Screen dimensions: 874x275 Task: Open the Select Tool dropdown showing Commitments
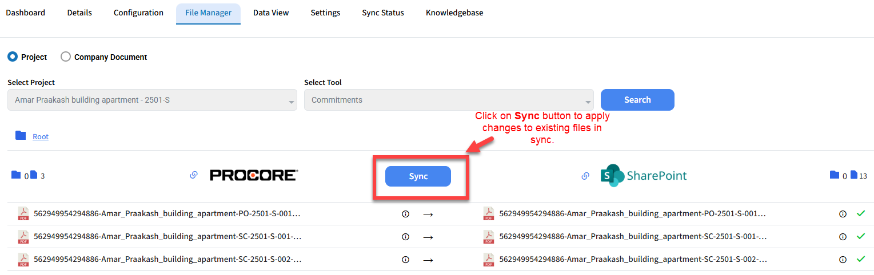coord(449,100)
